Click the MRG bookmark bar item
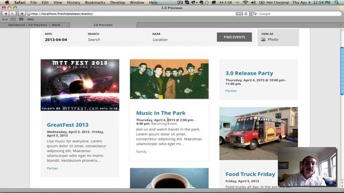 (x=31, y=19)
